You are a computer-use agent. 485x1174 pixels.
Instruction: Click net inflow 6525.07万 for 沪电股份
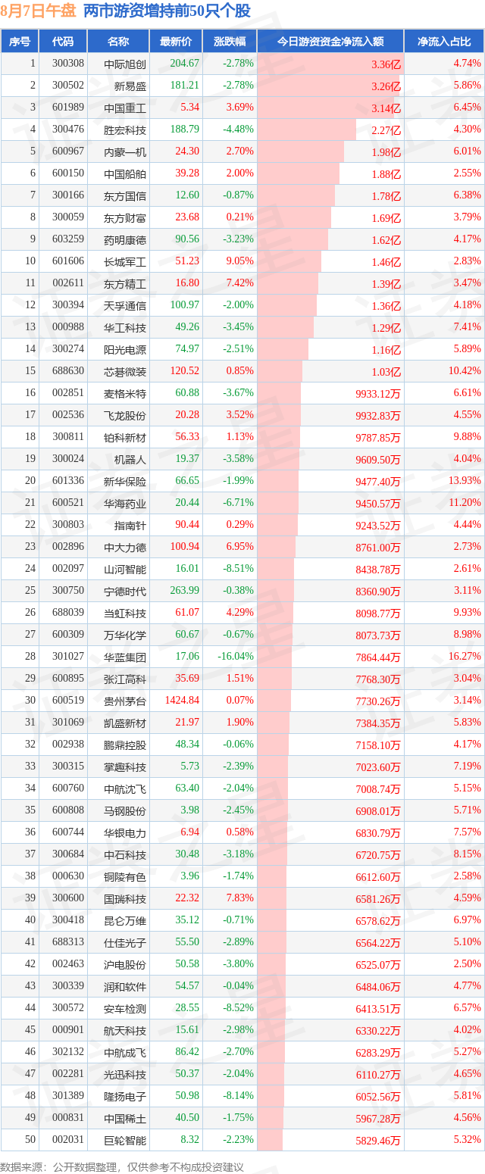377,965
